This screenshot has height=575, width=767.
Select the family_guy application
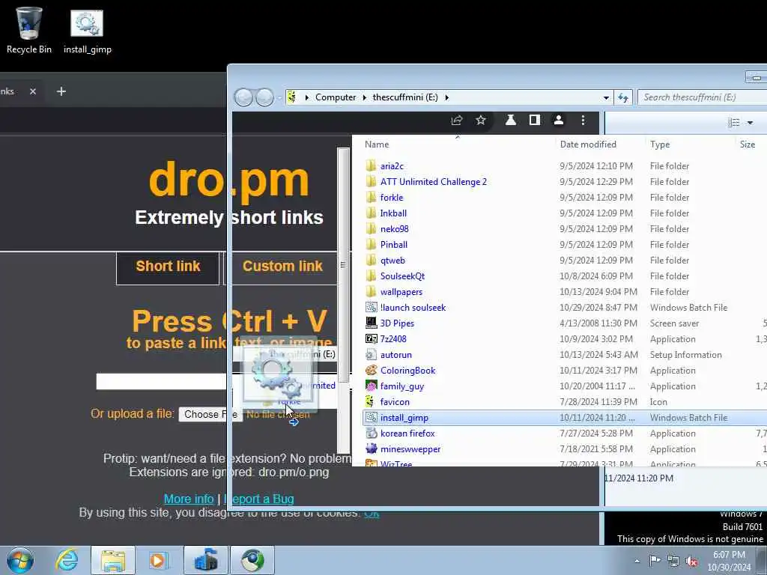402,386
